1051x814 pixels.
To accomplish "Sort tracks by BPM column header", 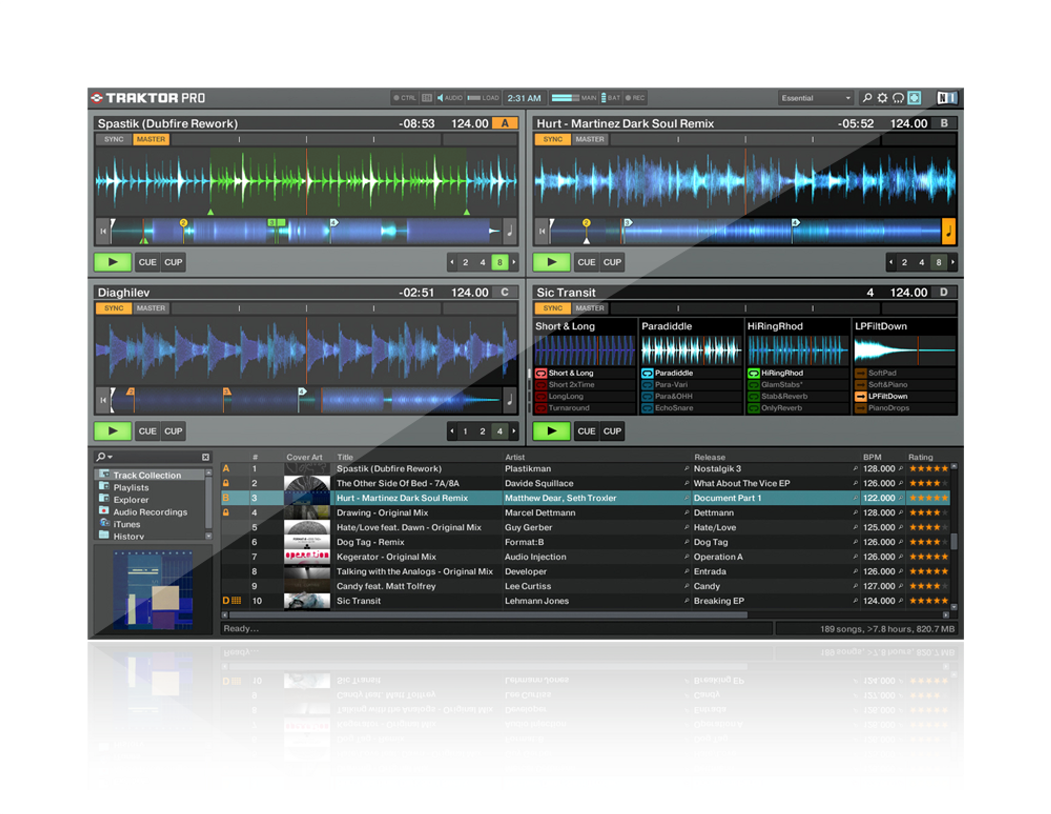I will (x=872, y=457).
